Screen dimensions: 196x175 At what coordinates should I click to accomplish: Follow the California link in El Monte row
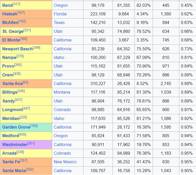(63, 40)
